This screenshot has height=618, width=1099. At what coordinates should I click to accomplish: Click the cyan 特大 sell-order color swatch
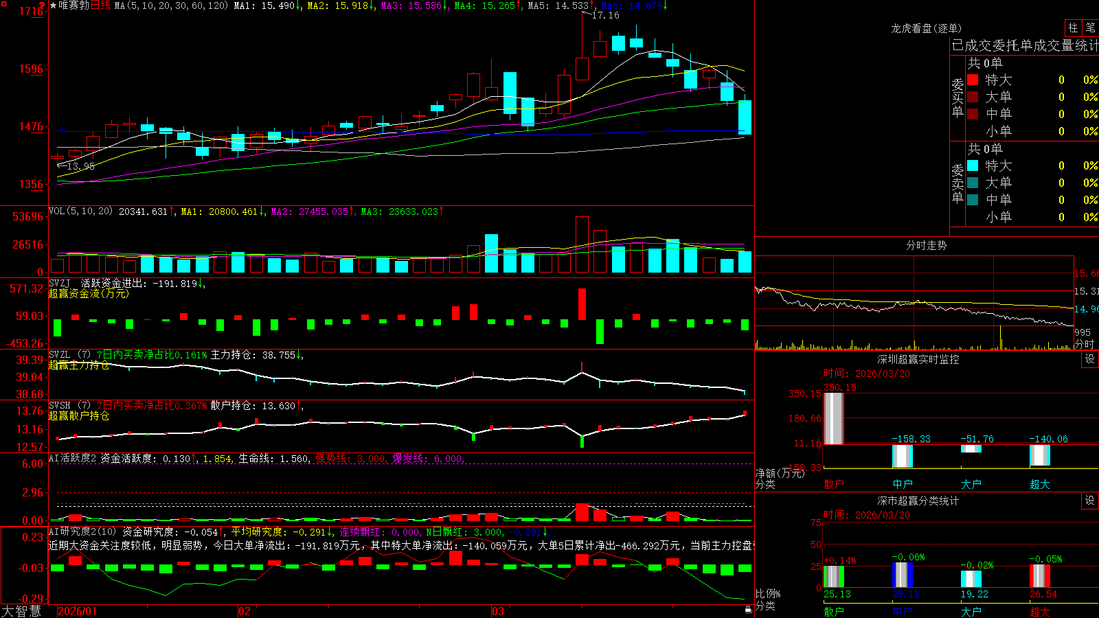[973, 165]
